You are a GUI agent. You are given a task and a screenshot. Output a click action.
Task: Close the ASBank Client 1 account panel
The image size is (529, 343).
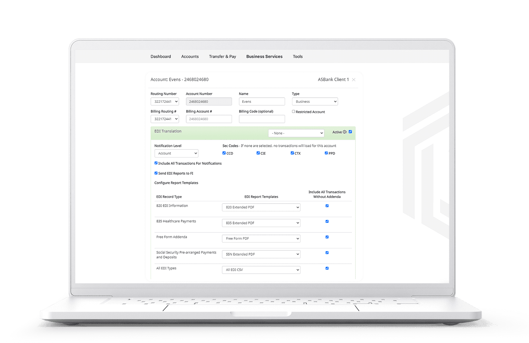pos(354,80)
